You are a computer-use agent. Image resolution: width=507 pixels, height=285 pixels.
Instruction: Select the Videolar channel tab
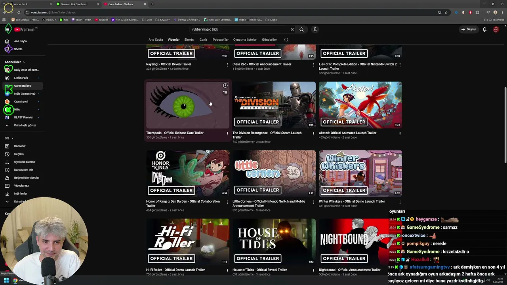(x=173, y=40)
